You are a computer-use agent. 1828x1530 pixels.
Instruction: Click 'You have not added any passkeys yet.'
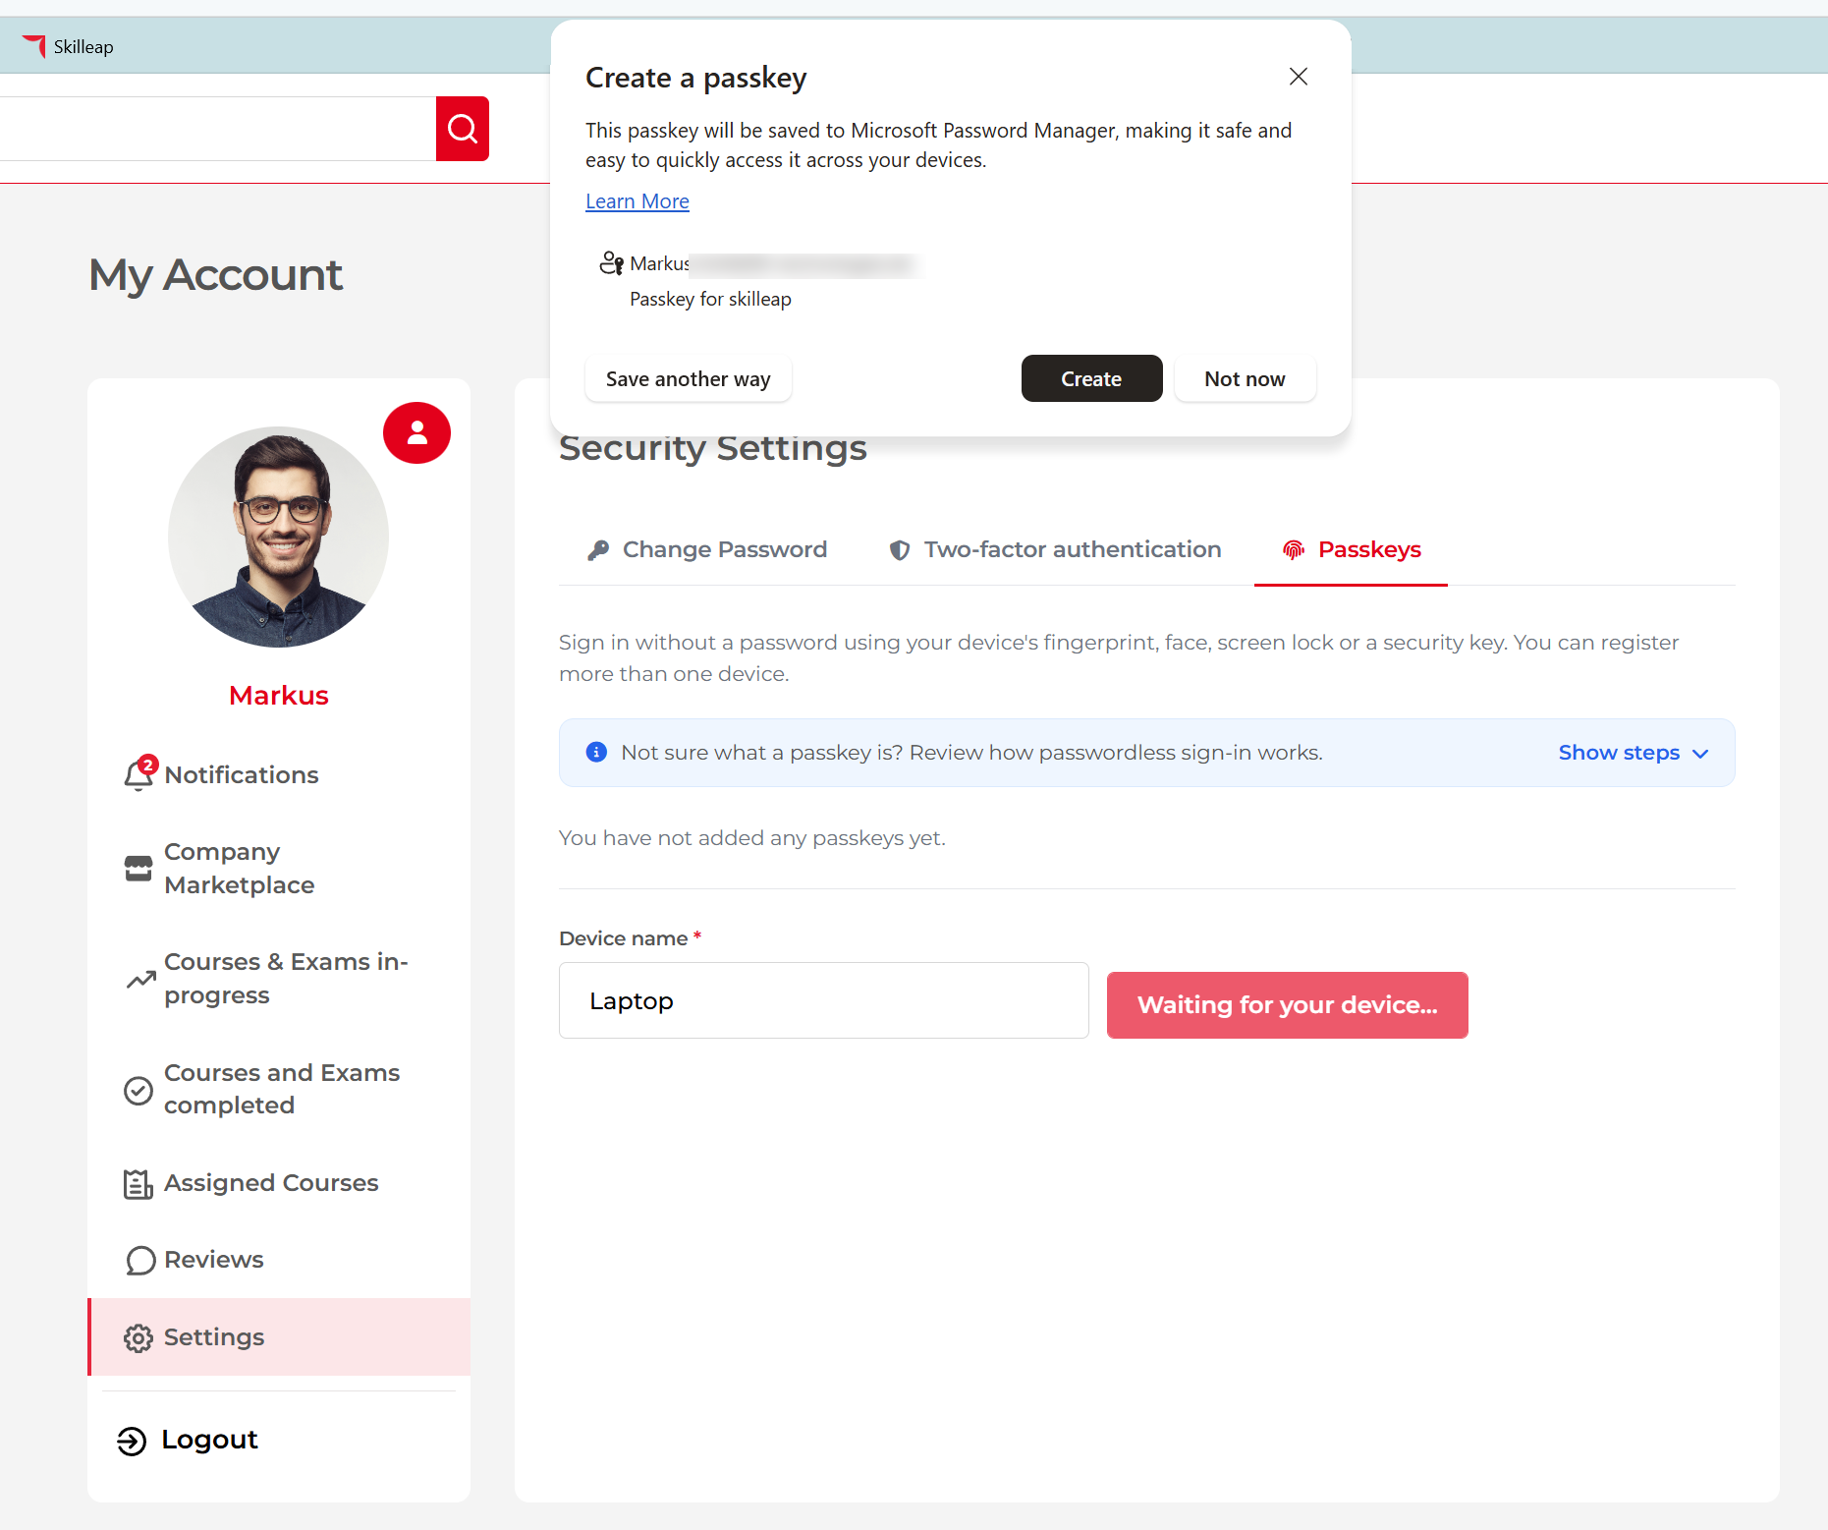coord(752,838)
